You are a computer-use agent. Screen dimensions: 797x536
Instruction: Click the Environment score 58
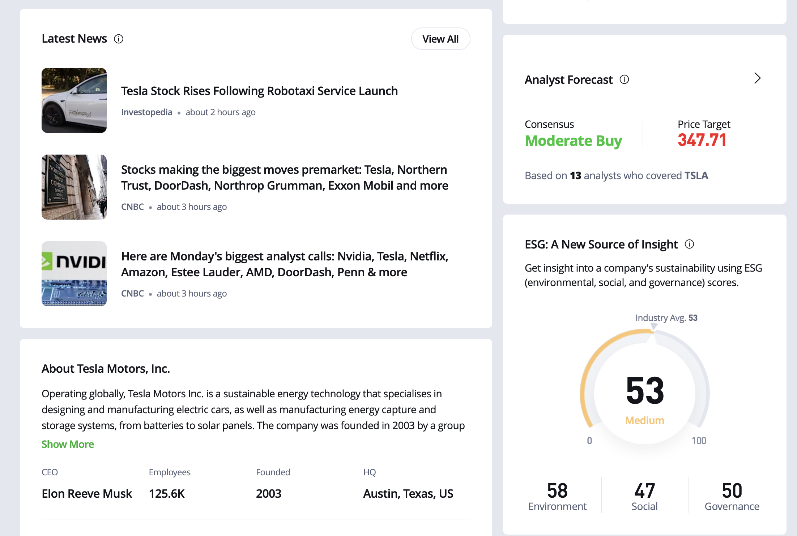coord(557,490)
